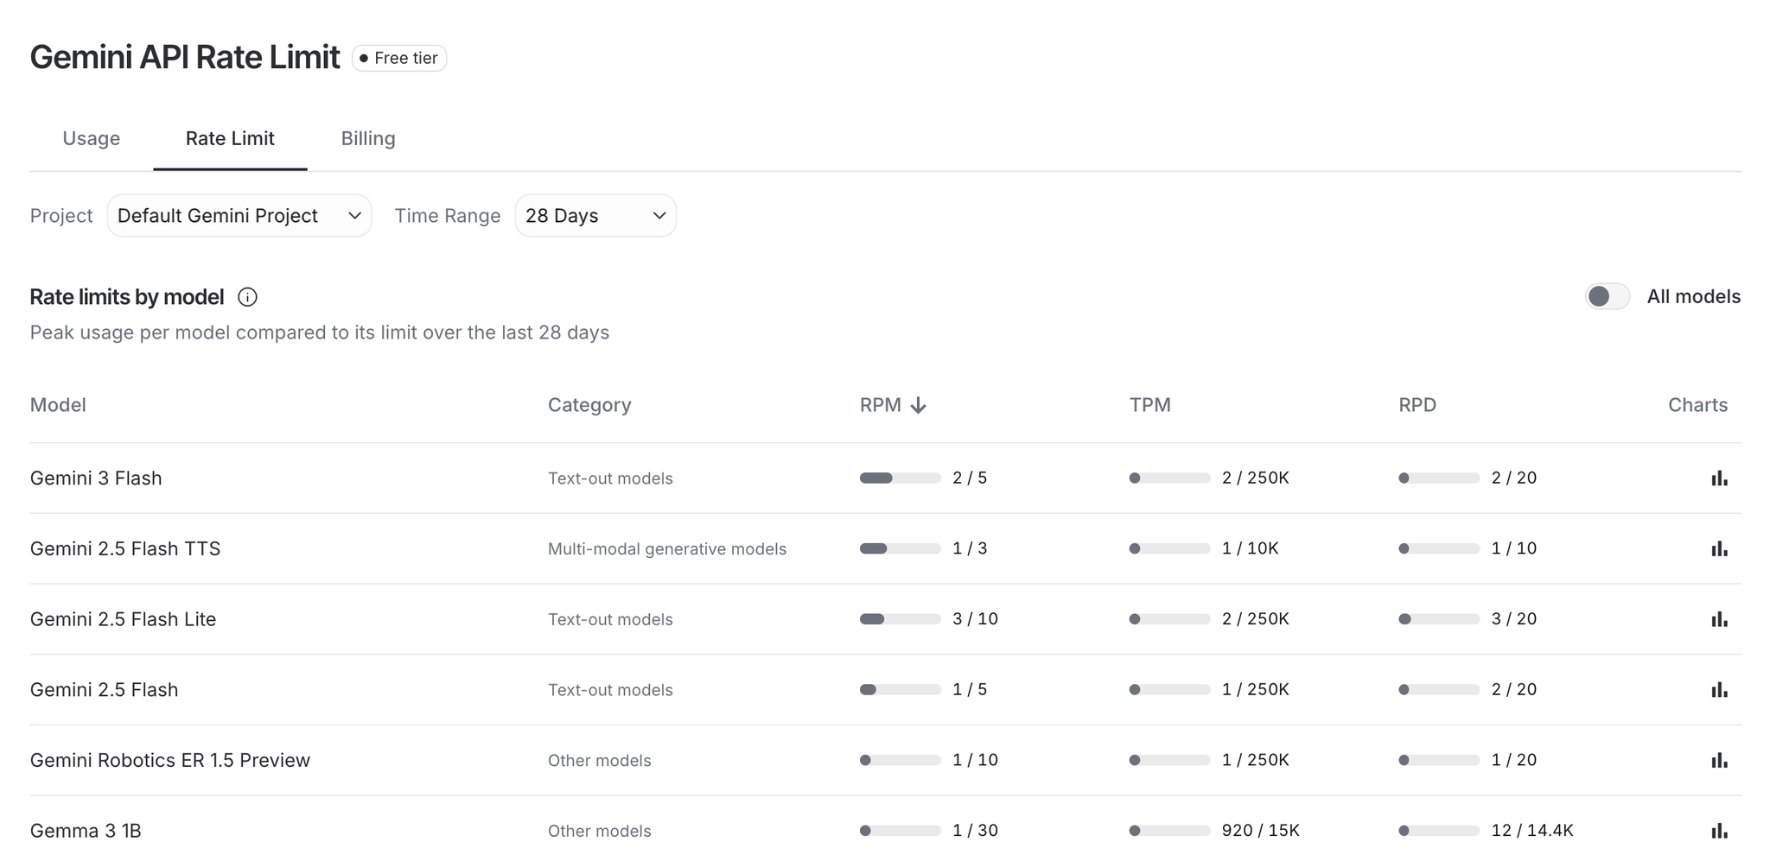Screen dimensions: 1770x861
Task: Switch to the Billing tab
Action: coord(368,139)
